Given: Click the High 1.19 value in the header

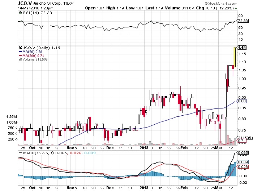Looking at the screenshot, I should coord(115,8).
